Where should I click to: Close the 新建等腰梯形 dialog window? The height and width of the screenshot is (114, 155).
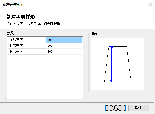click(150, 4)
